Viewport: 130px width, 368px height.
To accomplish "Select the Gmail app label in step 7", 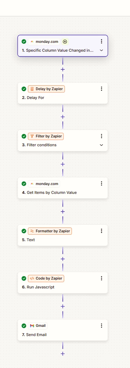I will (x=38, y=326).
